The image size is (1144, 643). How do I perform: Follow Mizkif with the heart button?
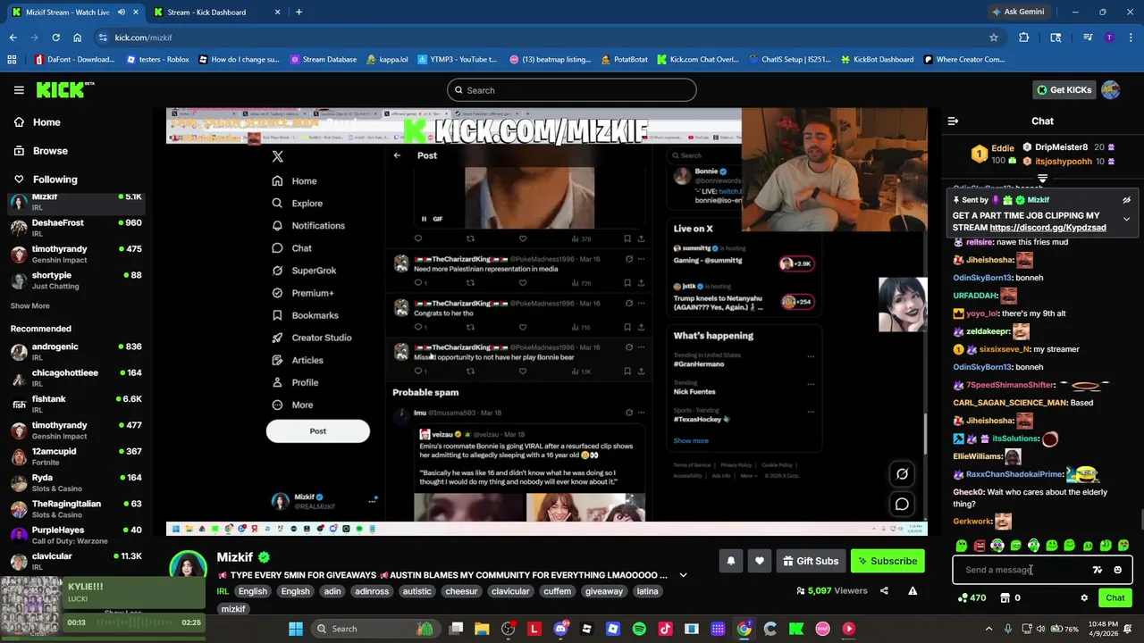click(759, 561)
